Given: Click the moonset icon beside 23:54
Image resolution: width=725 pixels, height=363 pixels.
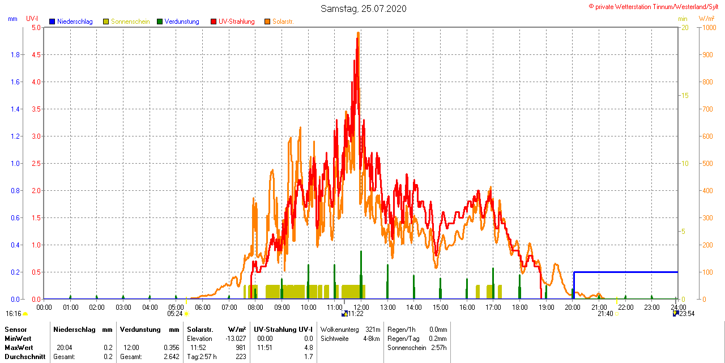Looking at the screenshot, I should [x=675, y=314].
